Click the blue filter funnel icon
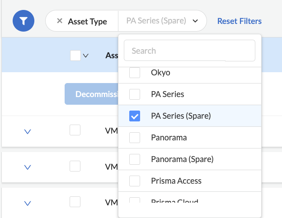 [24, 21]
